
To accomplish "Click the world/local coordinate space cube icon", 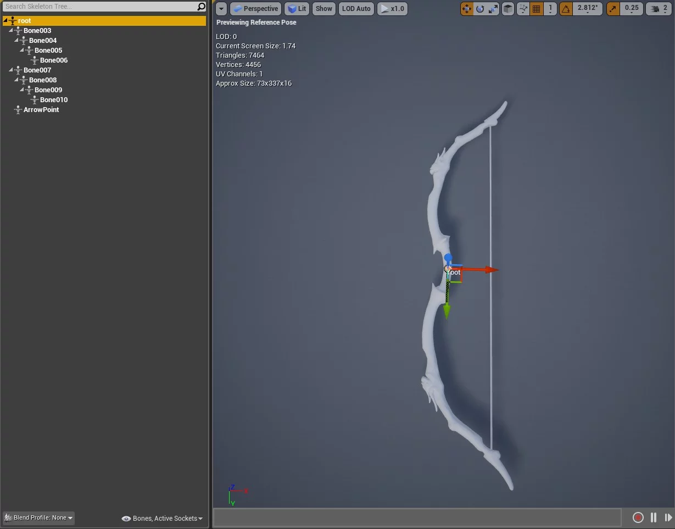I will 508,9.
